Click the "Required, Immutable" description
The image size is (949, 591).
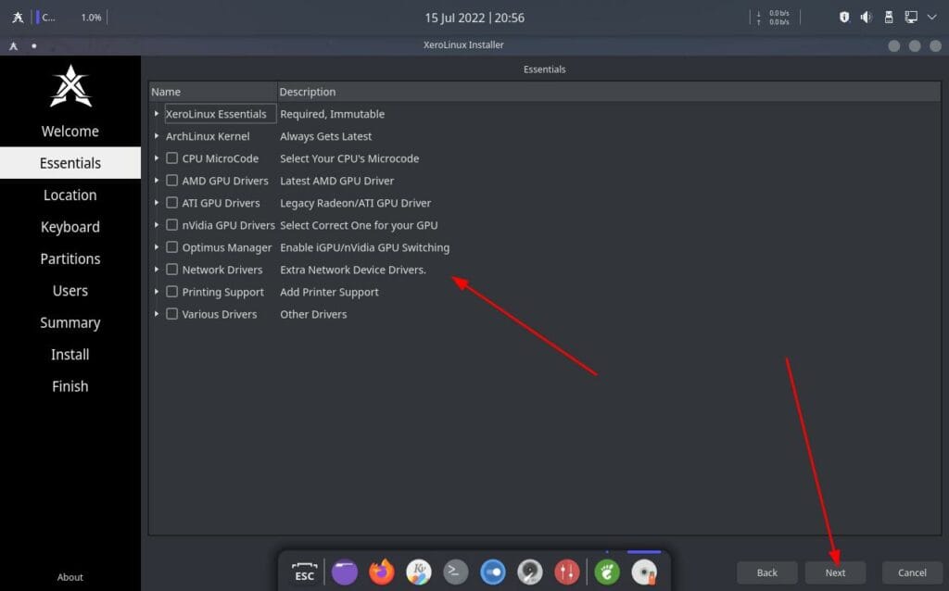click(x=333, y=114)
